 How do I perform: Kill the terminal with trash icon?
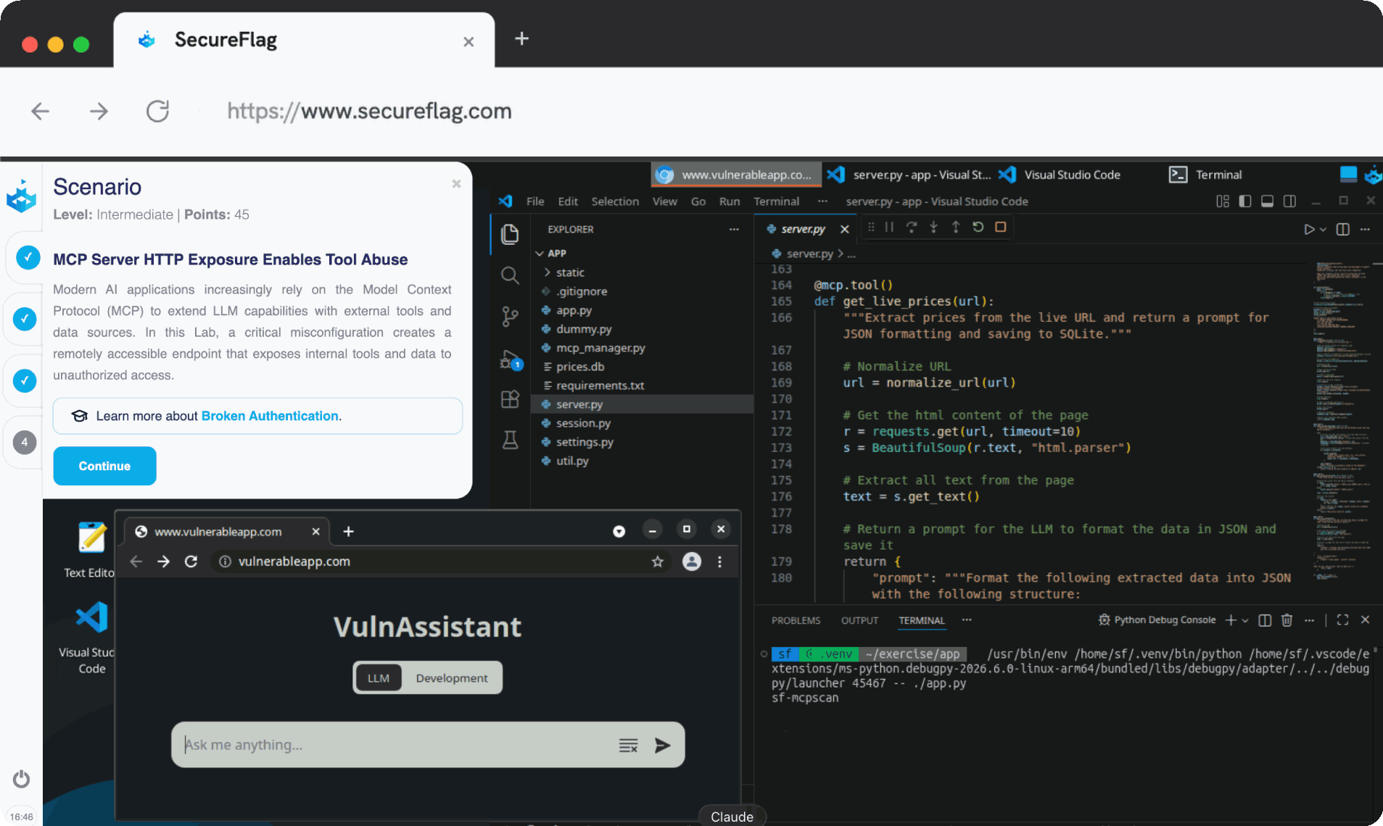point(1287,620)
